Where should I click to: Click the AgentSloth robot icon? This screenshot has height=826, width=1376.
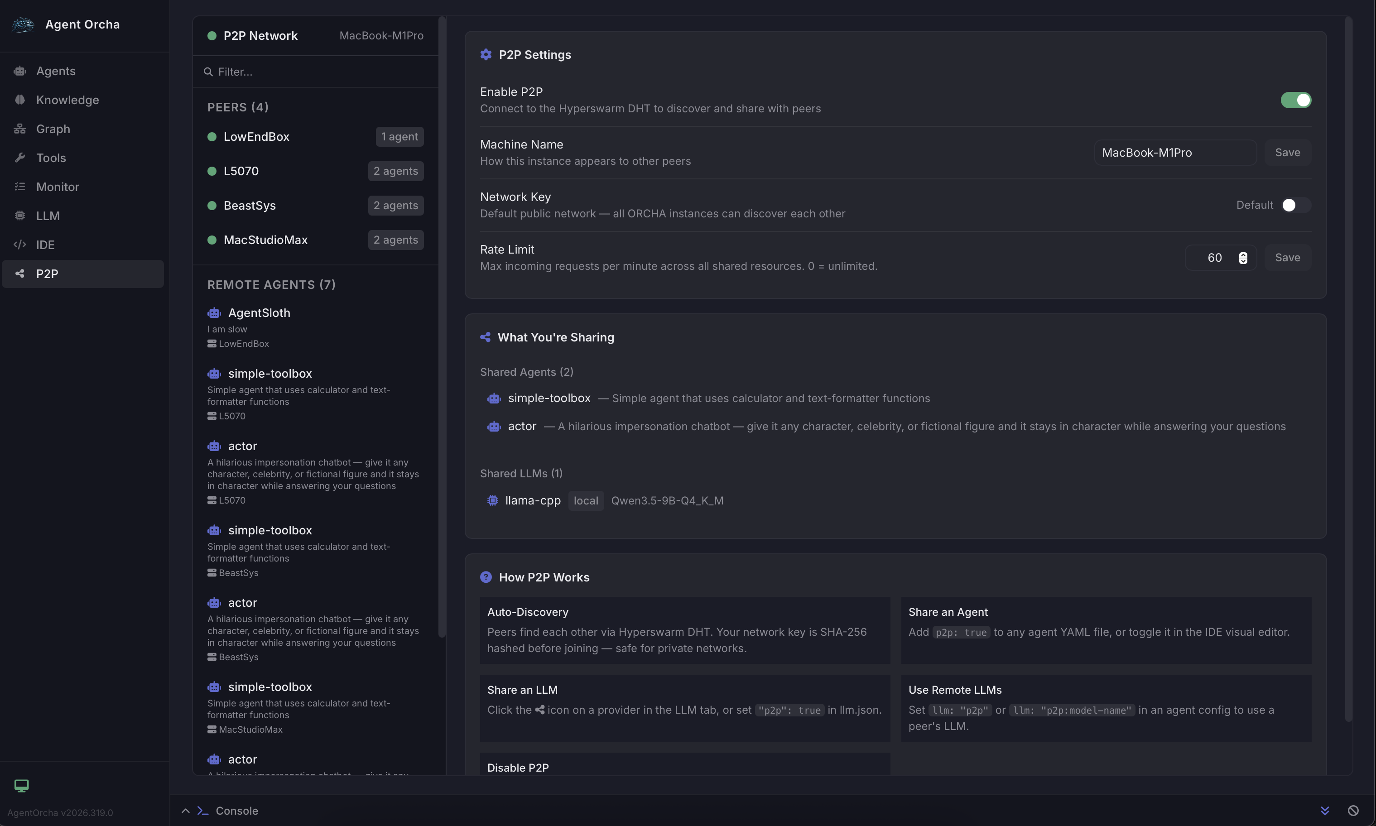[214, 313]
